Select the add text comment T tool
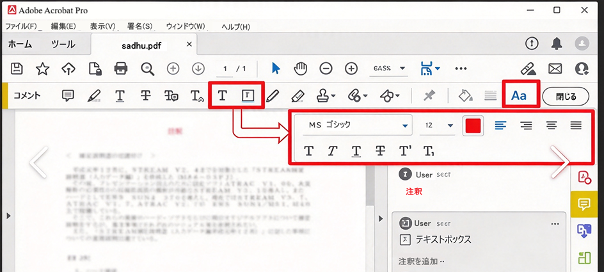Image resolution: width=604 pixels, height=272 pixels. pos(222,95)
